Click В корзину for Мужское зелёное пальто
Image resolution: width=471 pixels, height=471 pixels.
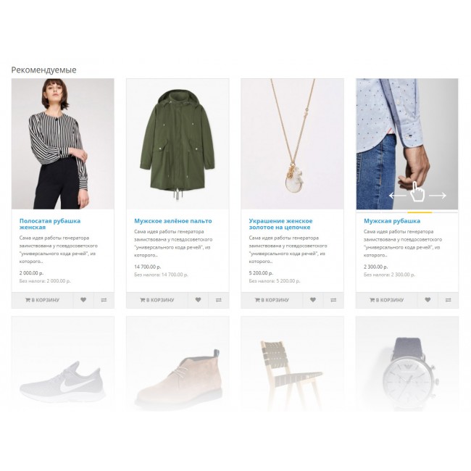click(x=157, y=300)
